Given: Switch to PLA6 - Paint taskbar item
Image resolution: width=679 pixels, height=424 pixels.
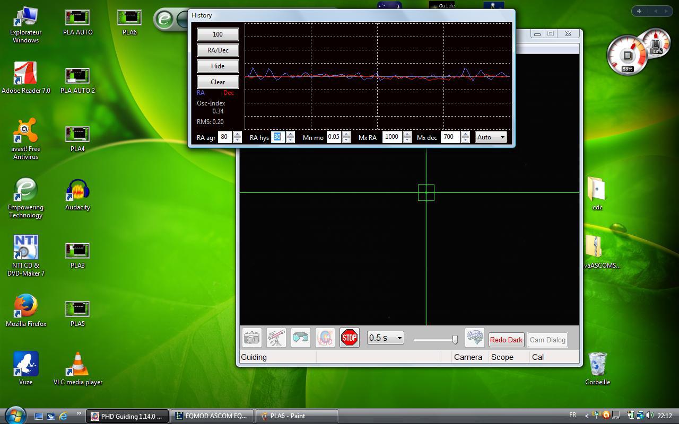Looking at the screenshot, I should tap(297, 416).
